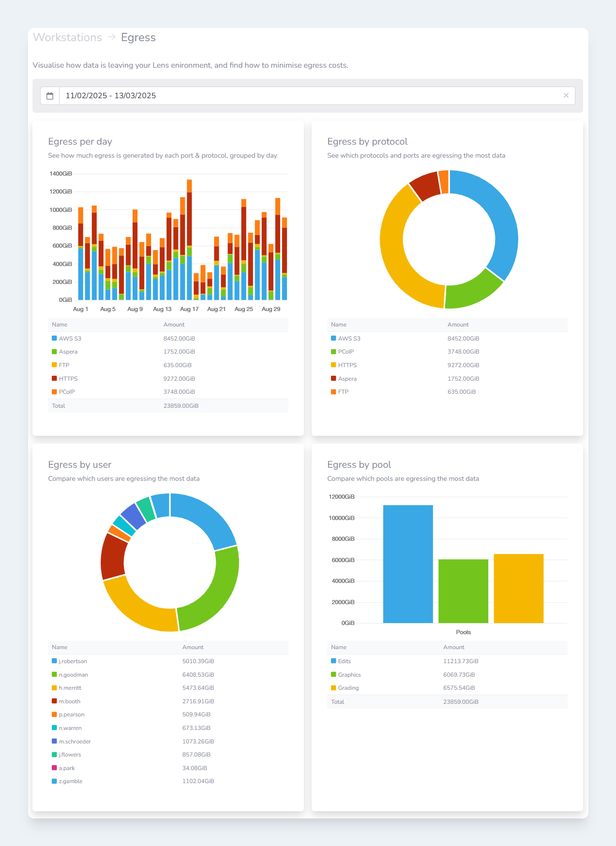Go to Workstations breadcrumb link
This screenshot has height=846, width=616.
pyautogui.click(x=67, y=38)
